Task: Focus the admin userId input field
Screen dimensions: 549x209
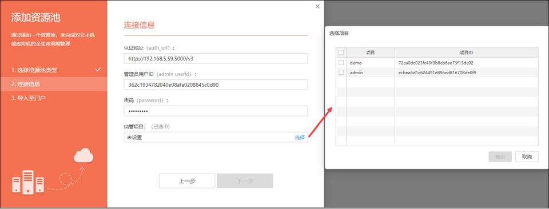Action: [x=216, y=85]
